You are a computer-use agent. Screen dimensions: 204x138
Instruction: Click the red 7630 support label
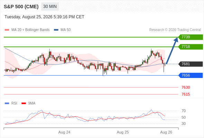pyautogui.click(x=186, y=87)
